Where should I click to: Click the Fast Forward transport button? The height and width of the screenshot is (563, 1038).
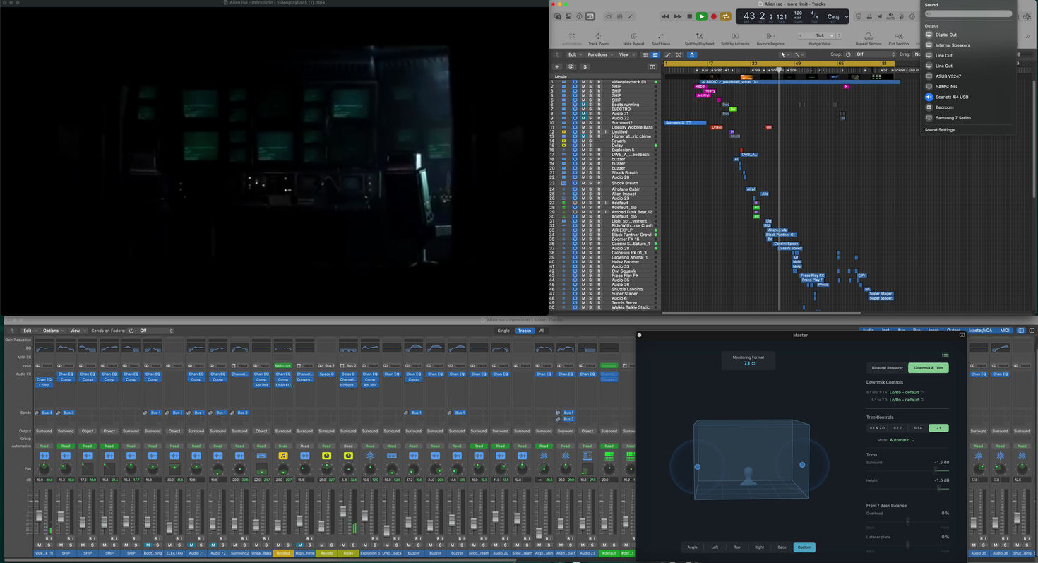pos(678,16)
